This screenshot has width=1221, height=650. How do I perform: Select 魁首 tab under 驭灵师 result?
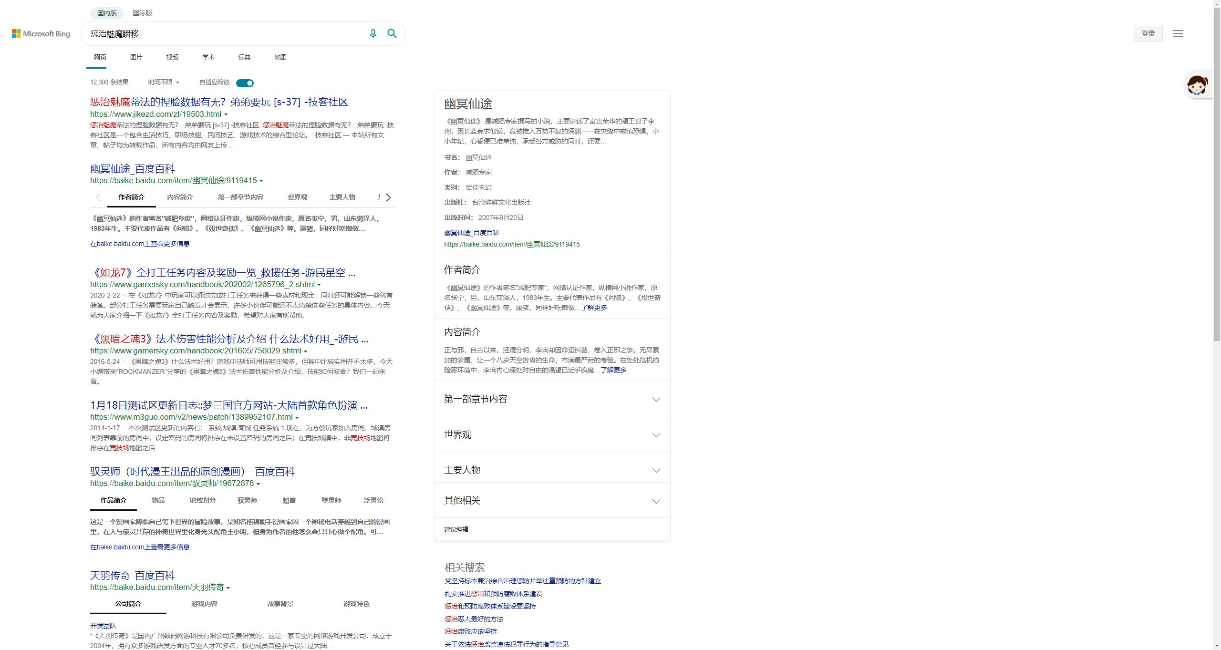coord(289,500)
